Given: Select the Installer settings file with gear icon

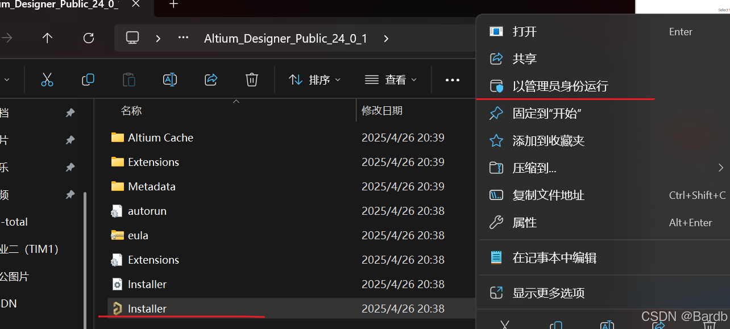Looking at the screenshot, I should pos(291,284).
